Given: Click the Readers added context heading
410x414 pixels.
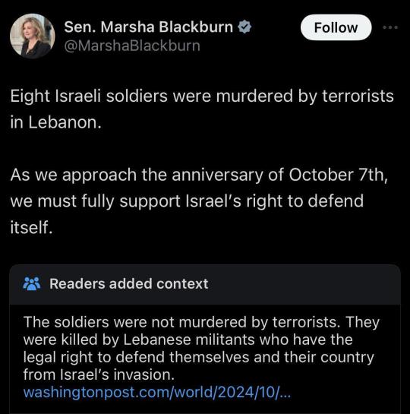Looking at the screenshot, I should 129,284.
